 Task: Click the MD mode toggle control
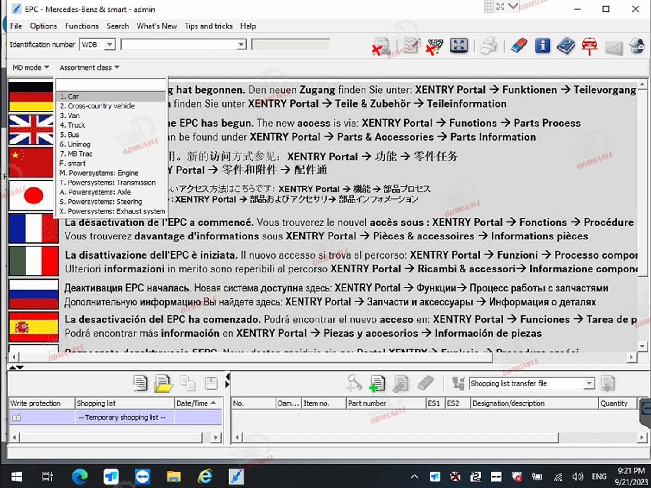pos(30,67)
